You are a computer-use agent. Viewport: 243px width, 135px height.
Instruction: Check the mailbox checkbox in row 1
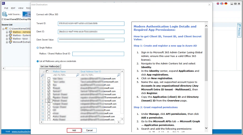tap(49, 79)
